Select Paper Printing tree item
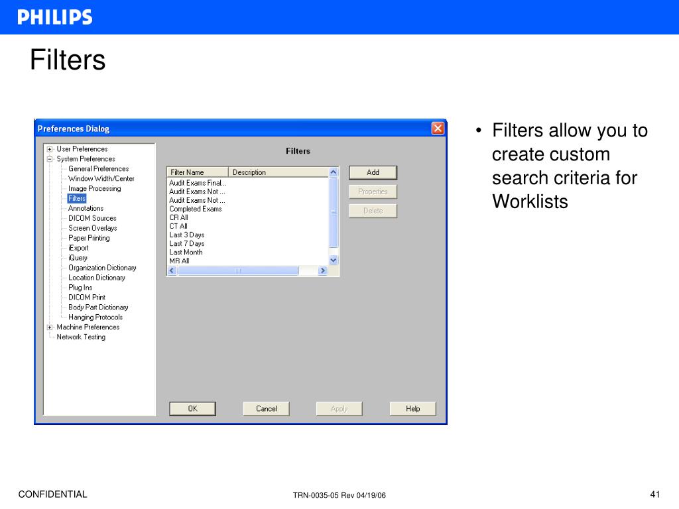 pos(89,239)
